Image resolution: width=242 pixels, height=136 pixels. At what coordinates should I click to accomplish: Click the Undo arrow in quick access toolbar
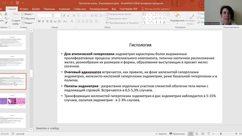point(5,3)
